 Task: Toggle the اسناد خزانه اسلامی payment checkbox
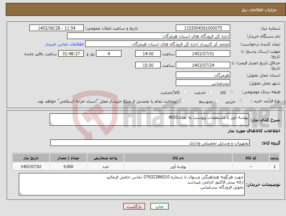point(182,100)
